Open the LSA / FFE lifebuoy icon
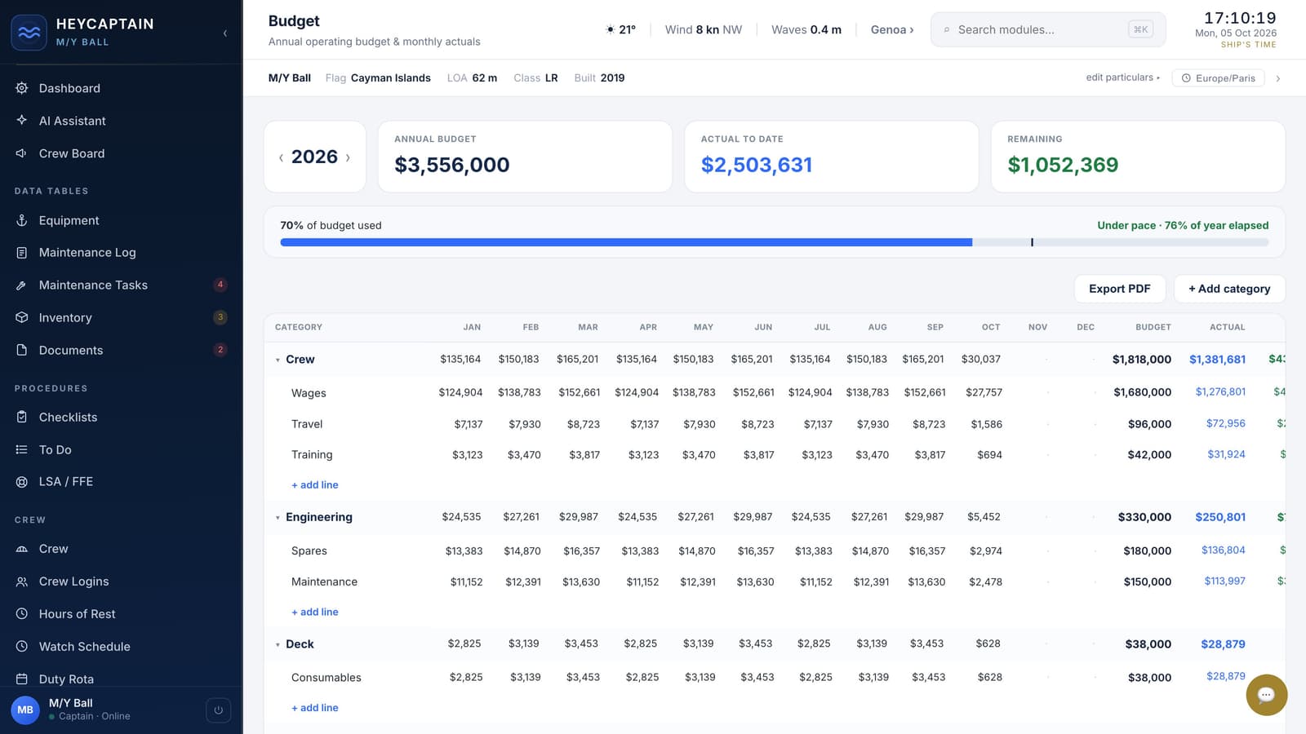The width and height of the screenshot is (1306, 734). (x=22, y=482)
